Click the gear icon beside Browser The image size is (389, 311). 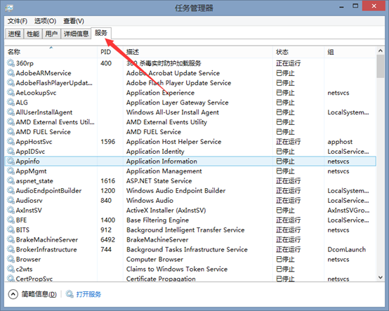(11, 259)
